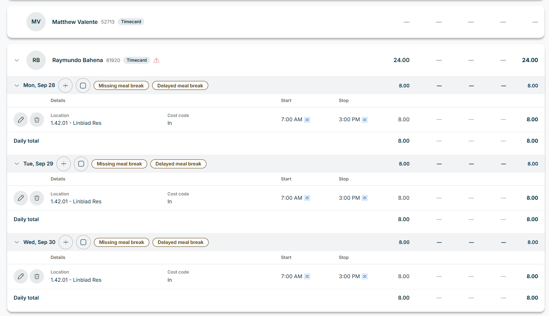This screenshot has width=549, height=316.
Task: Edit the Wed, Sep 30 time entry
Action: point(21,276)
